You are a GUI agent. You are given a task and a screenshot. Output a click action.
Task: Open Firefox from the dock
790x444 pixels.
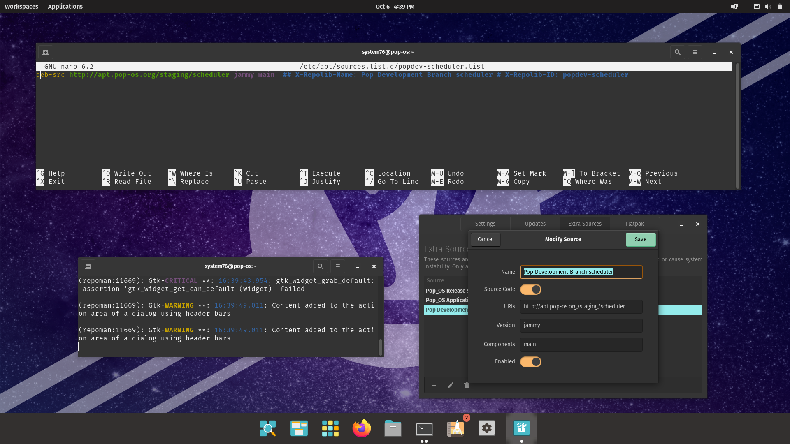pyautogui.click(x=361, y=428)
